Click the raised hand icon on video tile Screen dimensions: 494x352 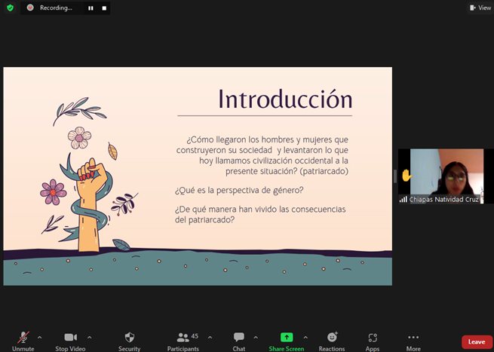407,176
